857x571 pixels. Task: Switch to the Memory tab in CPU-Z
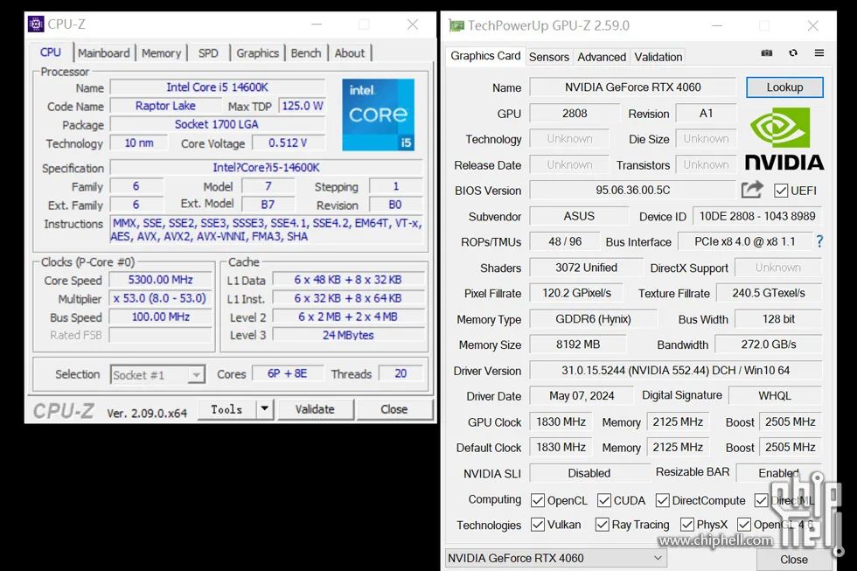point(161,53)
